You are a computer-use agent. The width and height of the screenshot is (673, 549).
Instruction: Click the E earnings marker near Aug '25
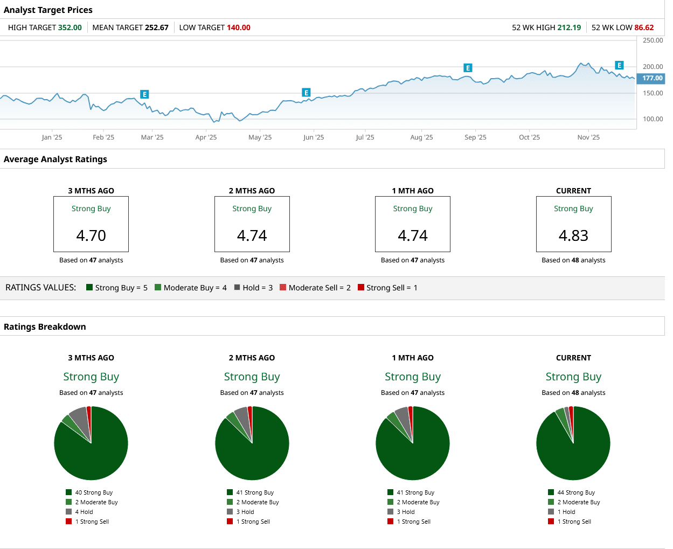468,68
